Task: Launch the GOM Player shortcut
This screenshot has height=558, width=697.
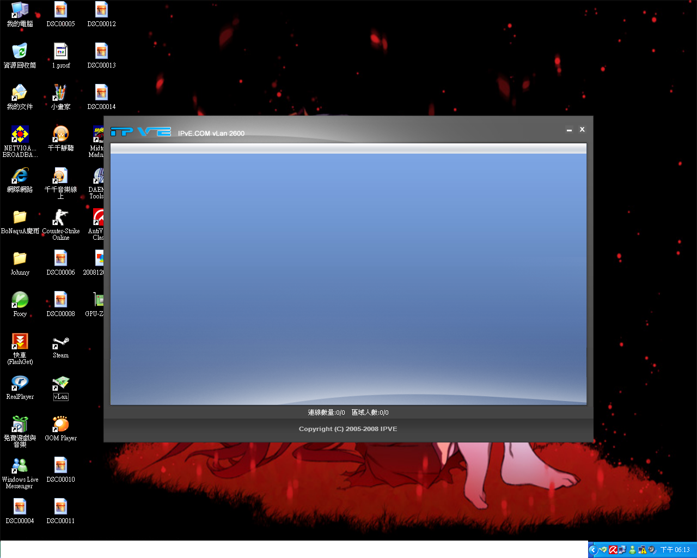Action: point(60,428)
